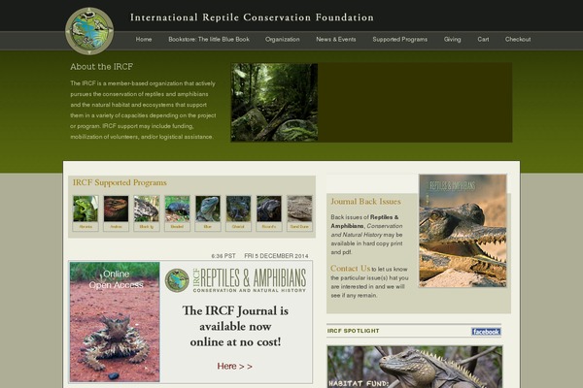
Task: Open the Habitat Fund iguana spotlight image
Action: click(x=415, y=368)
